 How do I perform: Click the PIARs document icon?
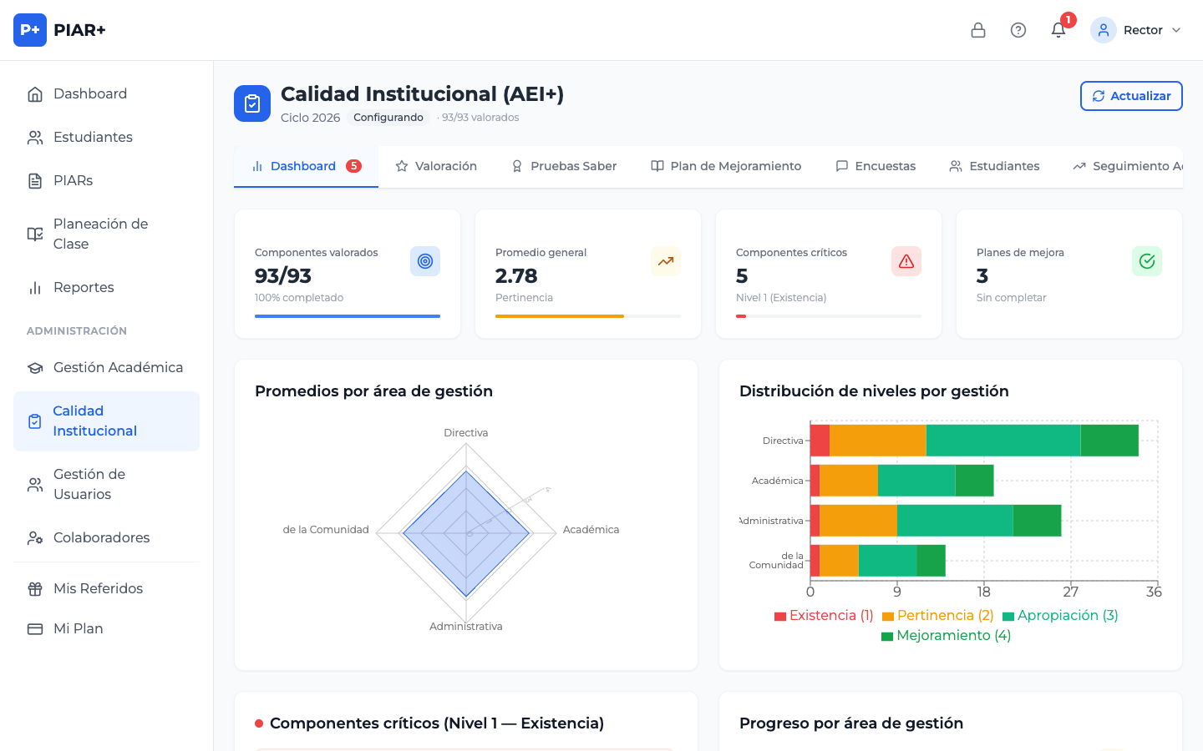(35, 180)
